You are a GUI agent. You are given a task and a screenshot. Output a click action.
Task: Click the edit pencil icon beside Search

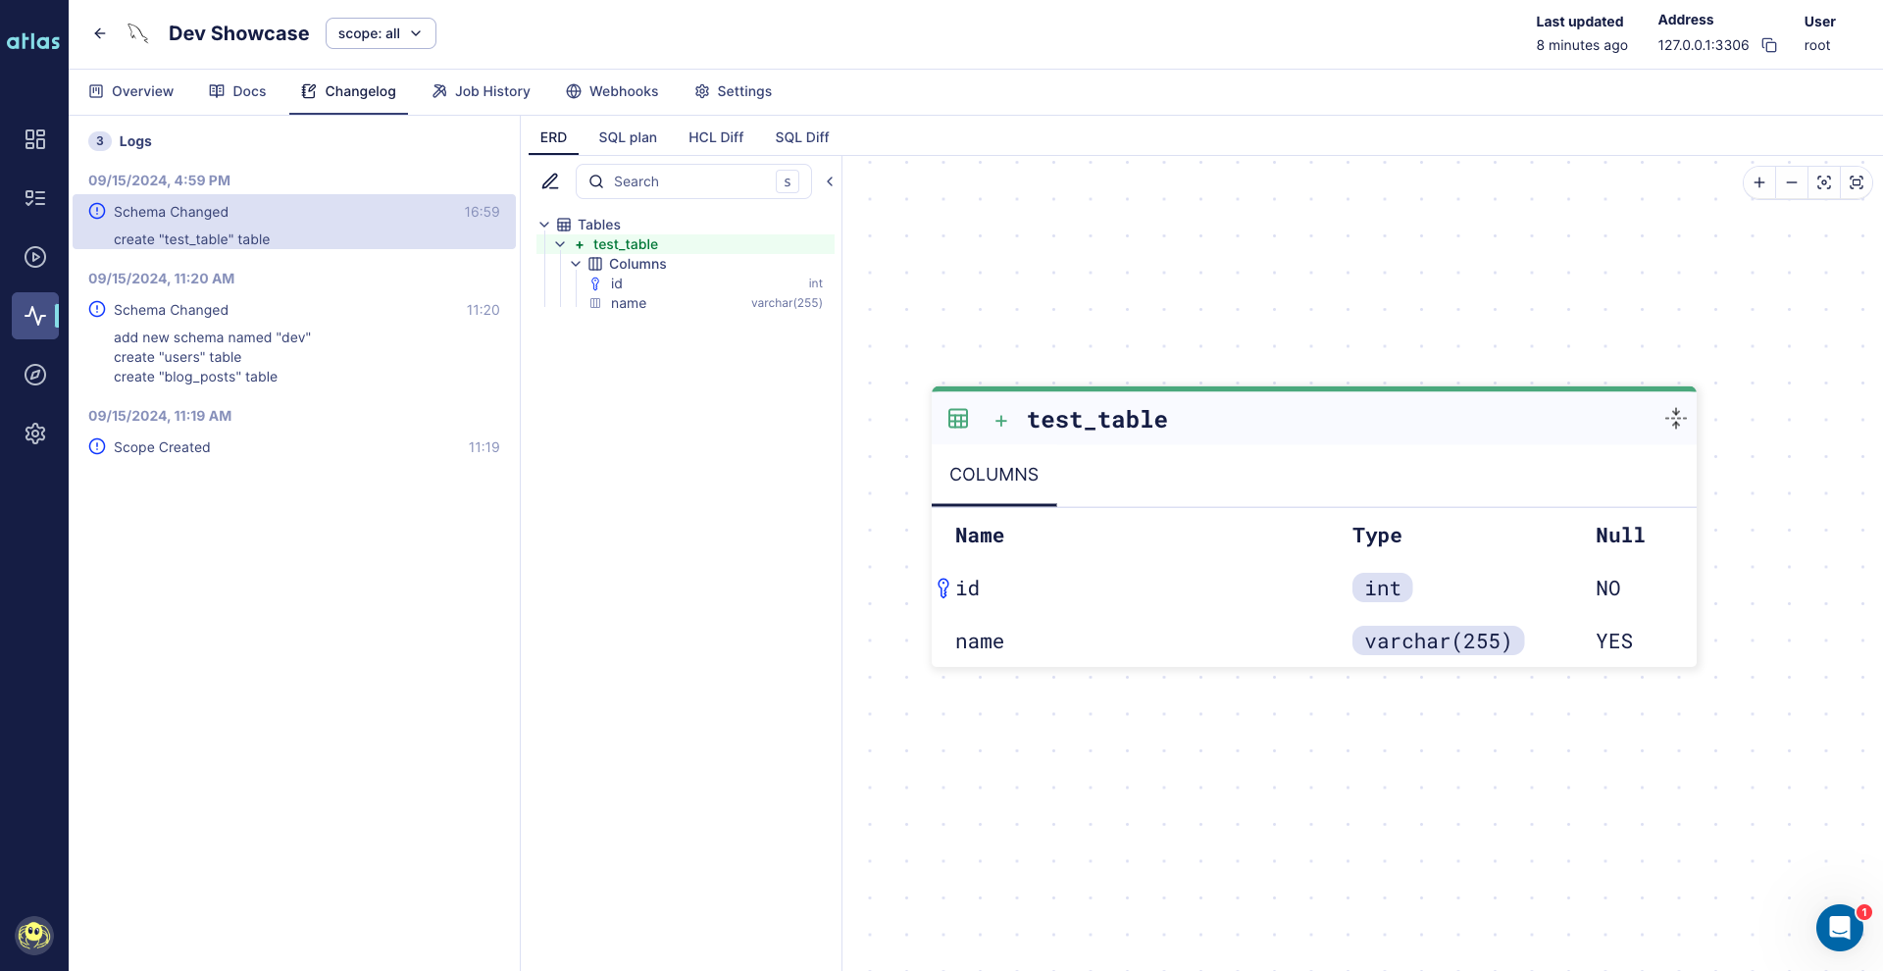(x=550, y=181)
